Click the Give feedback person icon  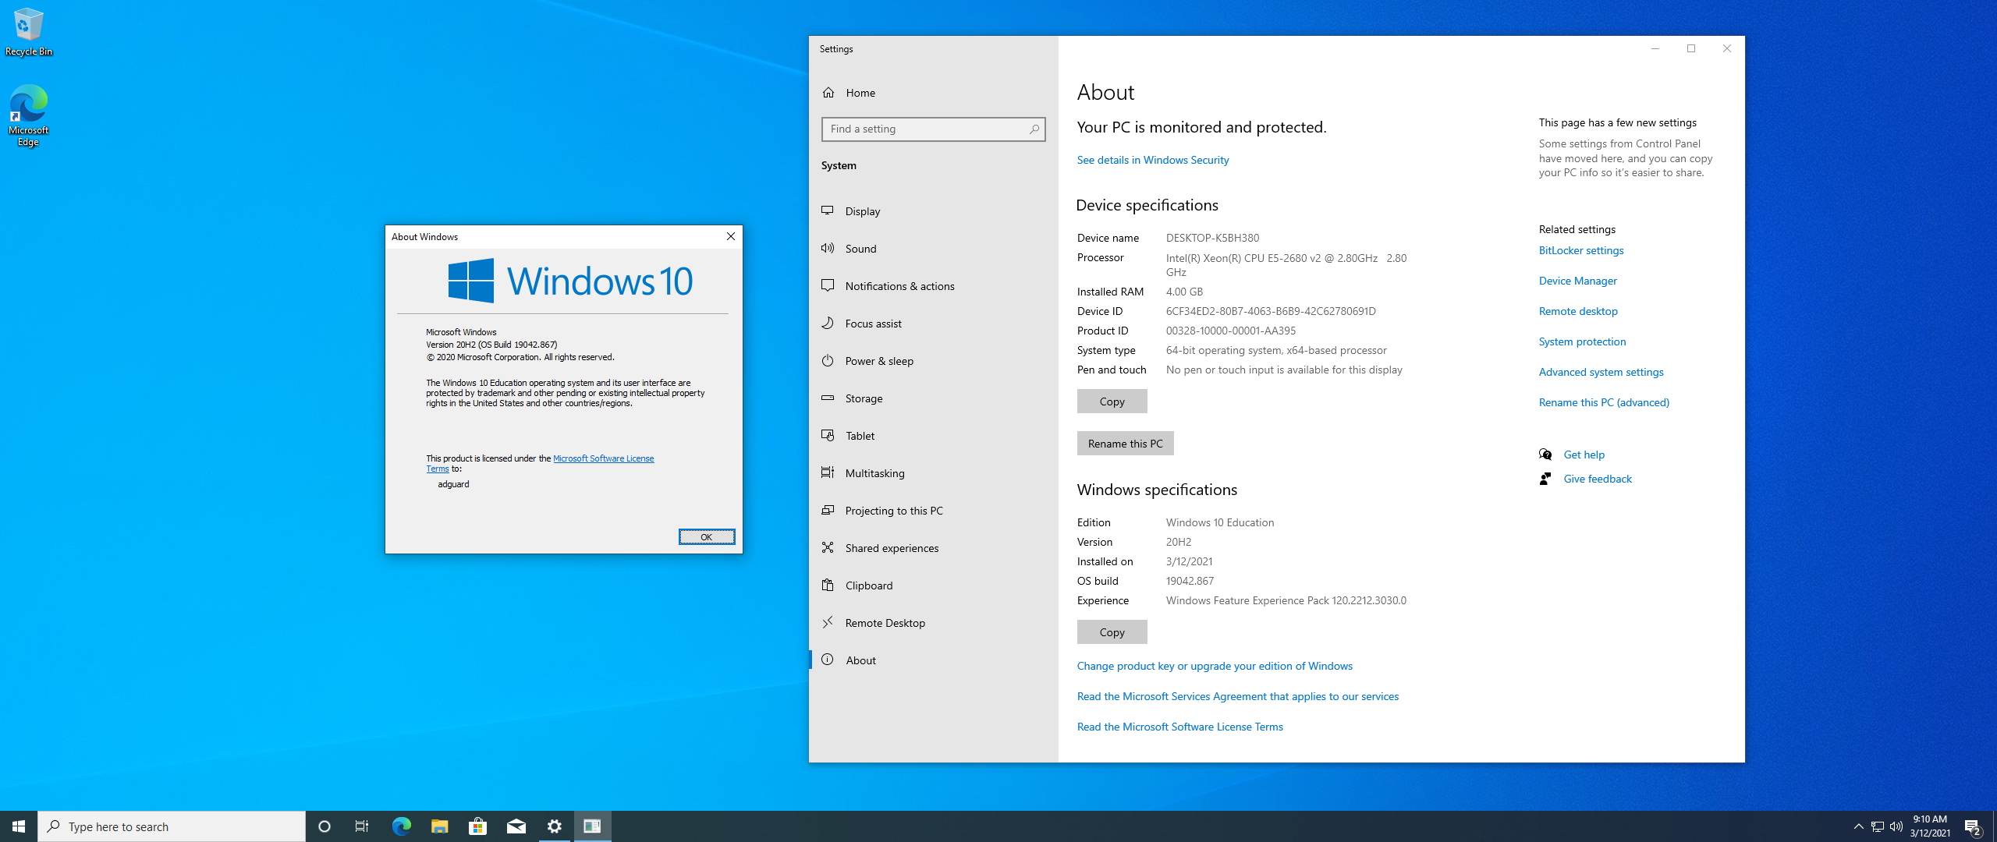coord(1545,479)
